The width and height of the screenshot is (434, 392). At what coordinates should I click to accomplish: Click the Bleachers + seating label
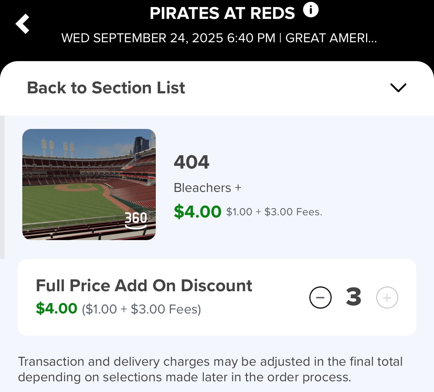pyautogui.click(x=208, y=188)
